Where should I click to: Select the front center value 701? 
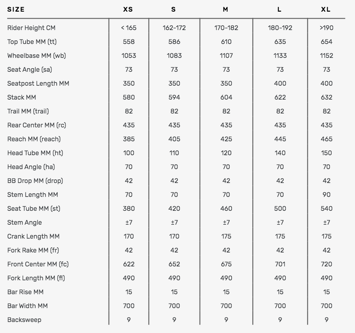point(280,264)
